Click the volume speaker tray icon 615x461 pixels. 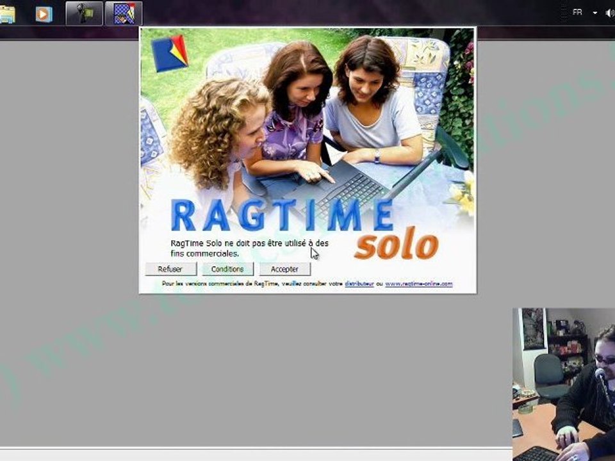[610, 13]
